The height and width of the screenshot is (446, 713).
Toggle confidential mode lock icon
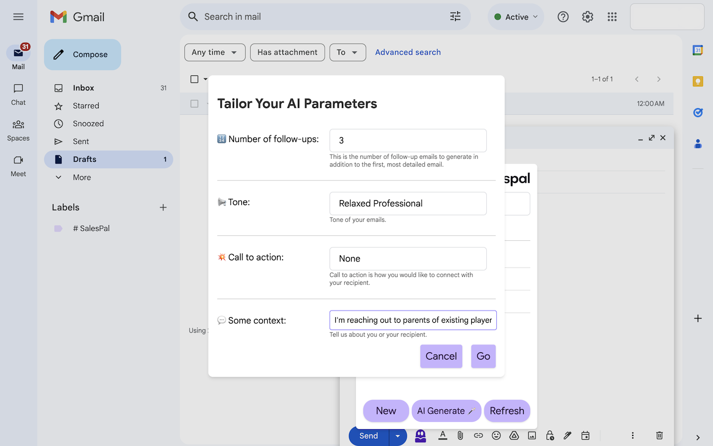[x=550, y=436]
